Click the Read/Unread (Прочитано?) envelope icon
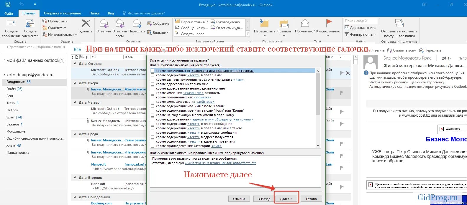 tap(305, 23)
